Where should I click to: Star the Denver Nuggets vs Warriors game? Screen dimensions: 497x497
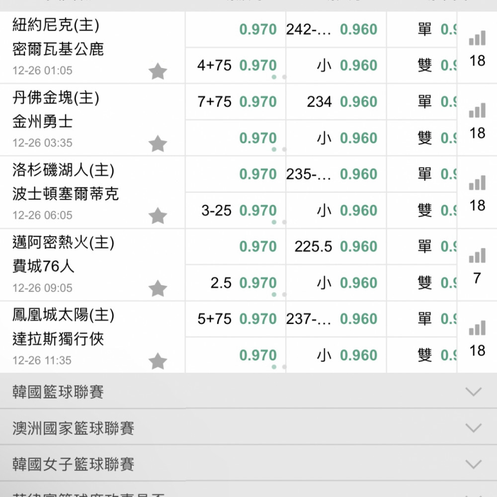(x=158, y=144)
